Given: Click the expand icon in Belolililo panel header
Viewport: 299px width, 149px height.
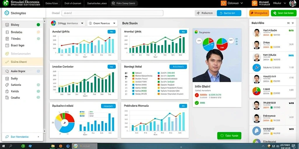Looking at the screenshot, I should [288, 23].
